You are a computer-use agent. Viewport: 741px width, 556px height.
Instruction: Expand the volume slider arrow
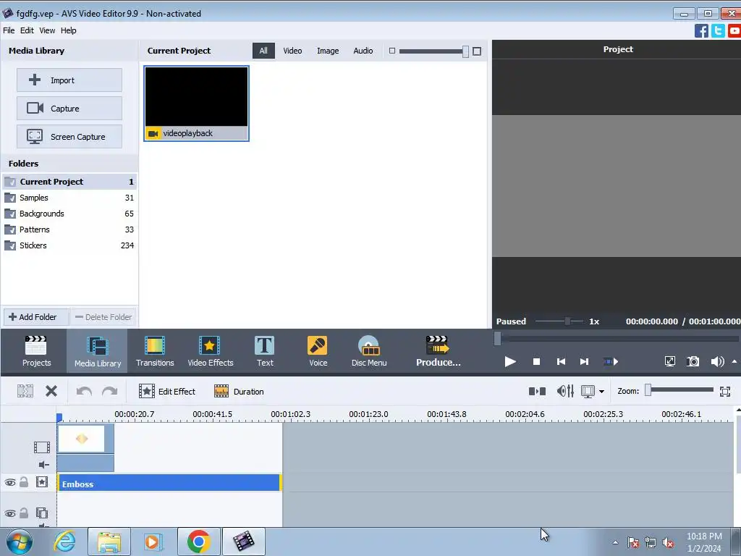click(734, 362)
